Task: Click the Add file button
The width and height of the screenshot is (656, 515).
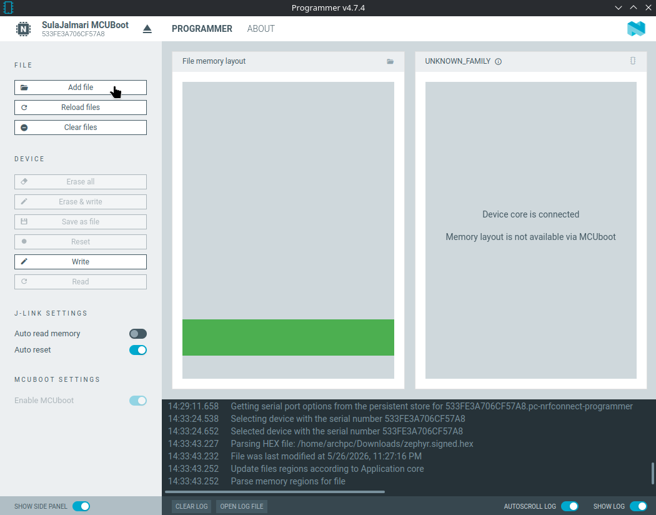Action: [81, 87]
